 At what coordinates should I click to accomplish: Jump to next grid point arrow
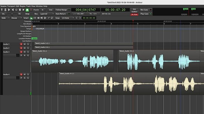point(80,18)
